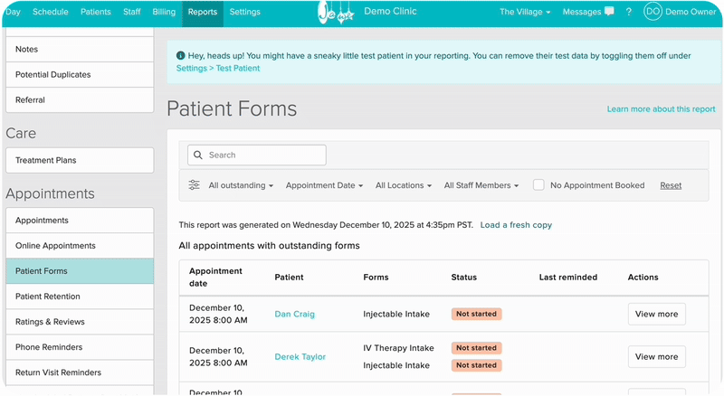Enable No Appointment Booked checkbox
This screenshot has height=396, width=724.
(x=538, y=185)
